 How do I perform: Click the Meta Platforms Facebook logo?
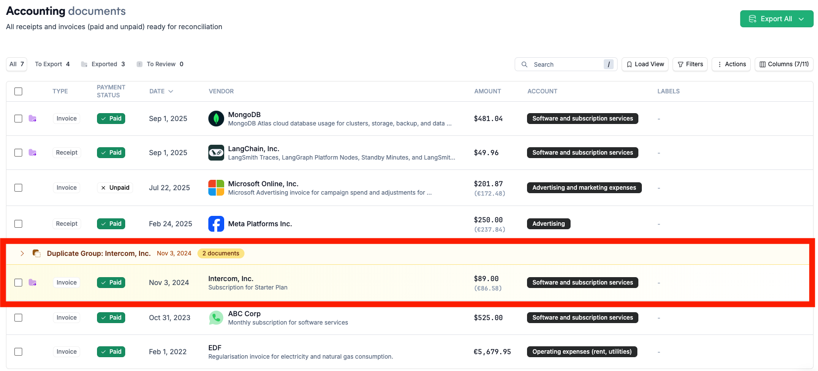click(x=216, y=224)
